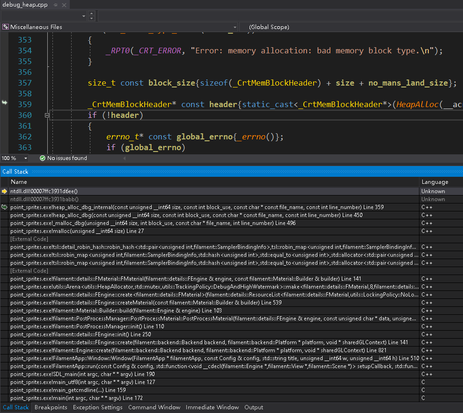Screen dimensions: 463x413
Task: Click the zoom level control showing 100%
Action: [x=9, y=158]
